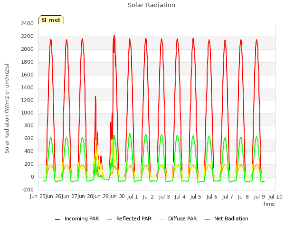Click the 1000 y-axis tick label
The image size is (304, 228).
point(28,113)
